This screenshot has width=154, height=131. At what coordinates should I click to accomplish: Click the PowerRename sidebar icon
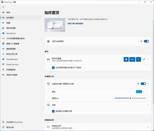point(3,59)
